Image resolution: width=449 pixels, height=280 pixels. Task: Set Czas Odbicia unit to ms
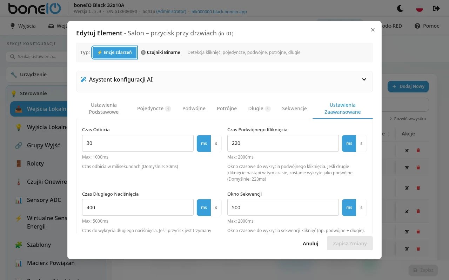point(204,143)
